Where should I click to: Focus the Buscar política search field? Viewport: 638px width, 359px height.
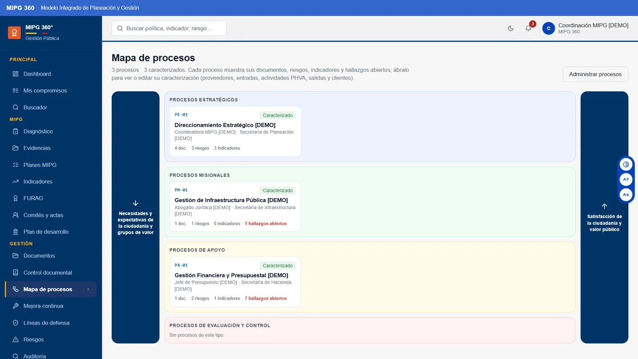pos(169,28)
